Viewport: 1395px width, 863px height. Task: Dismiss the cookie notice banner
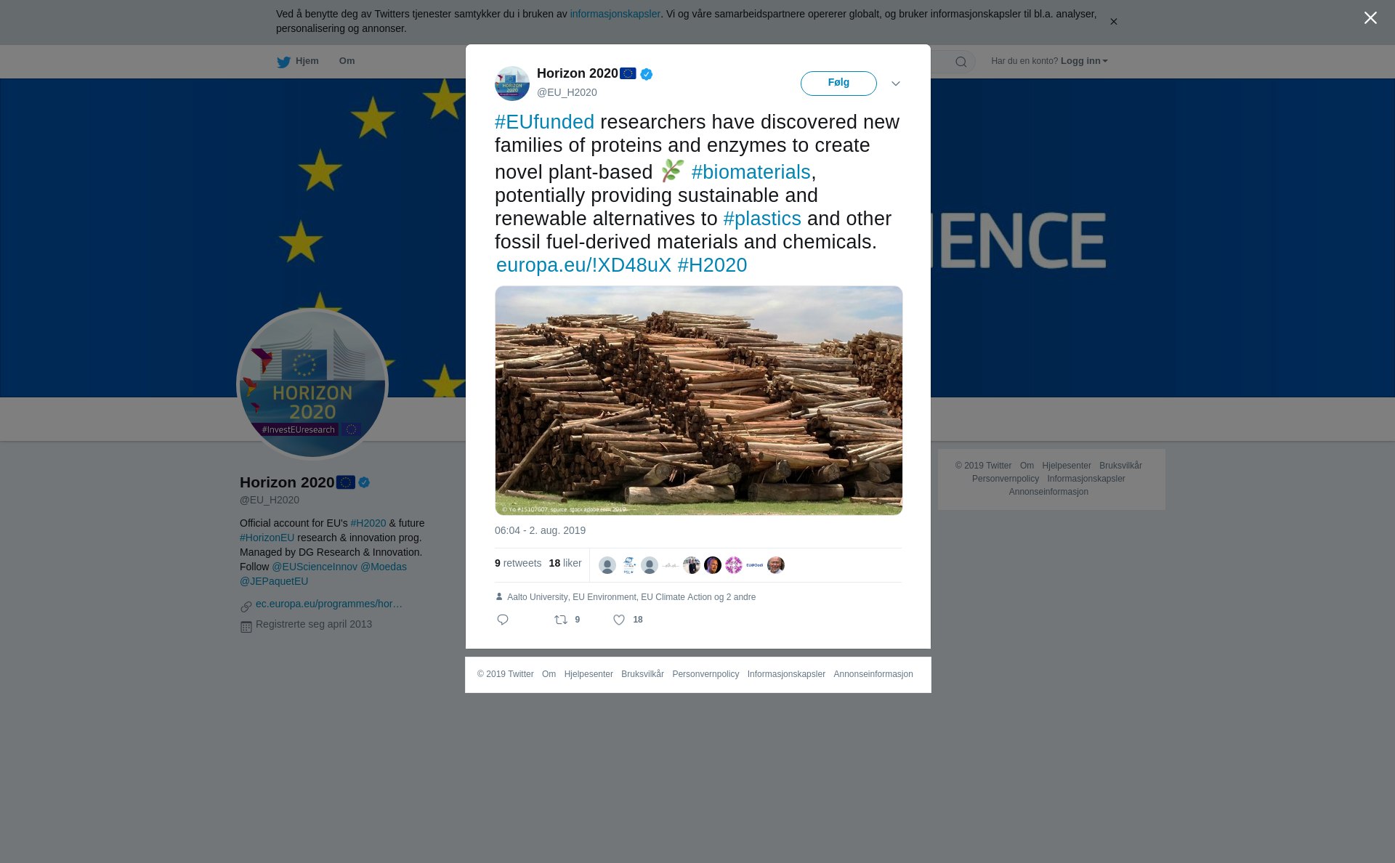click(1113, 22)
